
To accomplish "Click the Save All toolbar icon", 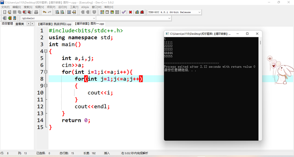I will [x=20, y=12].
